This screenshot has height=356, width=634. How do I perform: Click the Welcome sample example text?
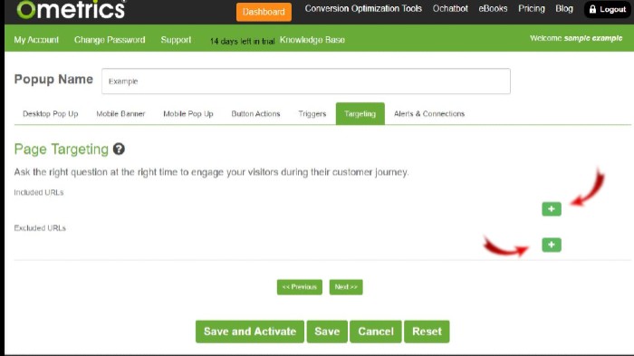576,38
